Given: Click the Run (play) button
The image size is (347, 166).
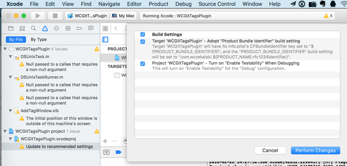Looking at the screenshot, I should [x=38, y=16].
